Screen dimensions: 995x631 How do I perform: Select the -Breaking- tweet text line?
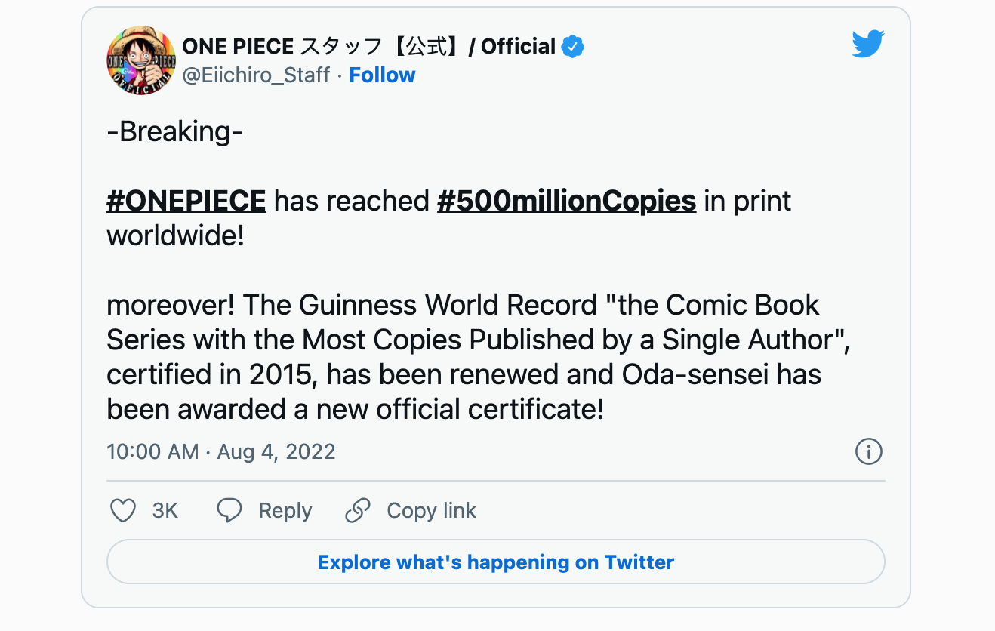[174, 131]
